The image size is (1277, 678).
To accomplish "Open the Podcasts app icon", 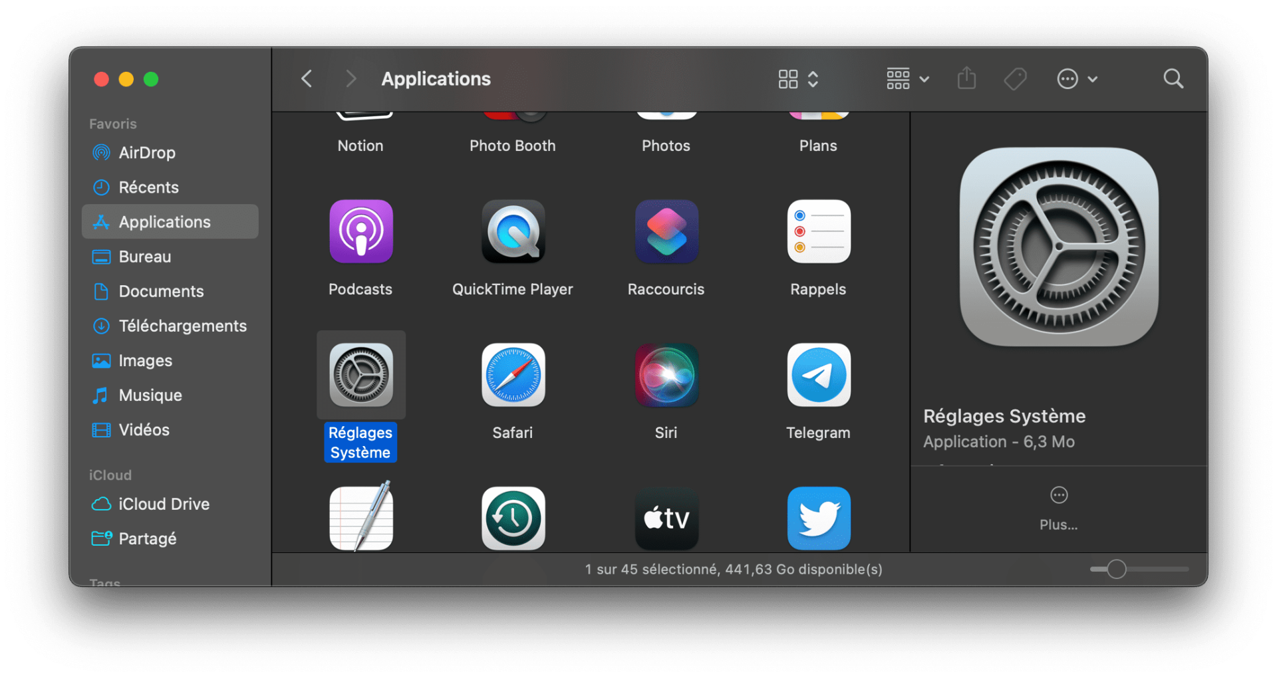I will 361,231.
